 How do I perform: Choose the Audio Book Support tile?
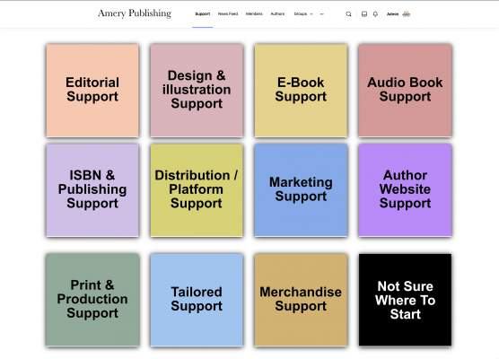click(405, 91)
